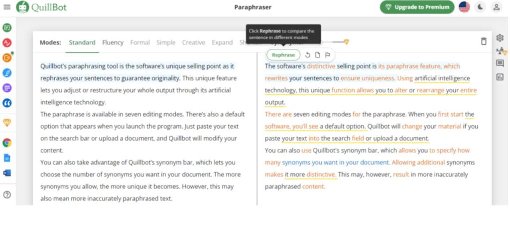510x225 pixels.
Task: Click the word "field" in the output
Action: coord(358,138)
